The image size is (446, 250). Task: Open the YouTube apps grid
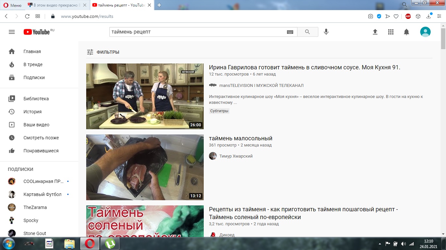pos(391,32)
